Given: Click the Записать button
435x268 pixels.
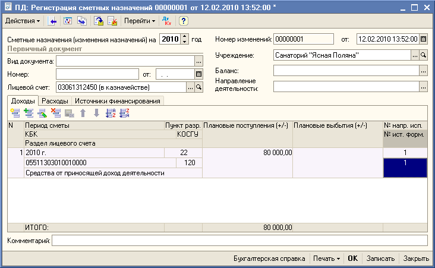Looking at the screenshot, I should click(380, 258).
